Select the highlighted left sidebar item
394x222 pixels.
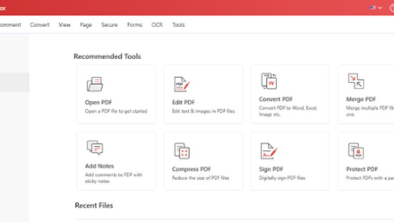pos(15,83)
